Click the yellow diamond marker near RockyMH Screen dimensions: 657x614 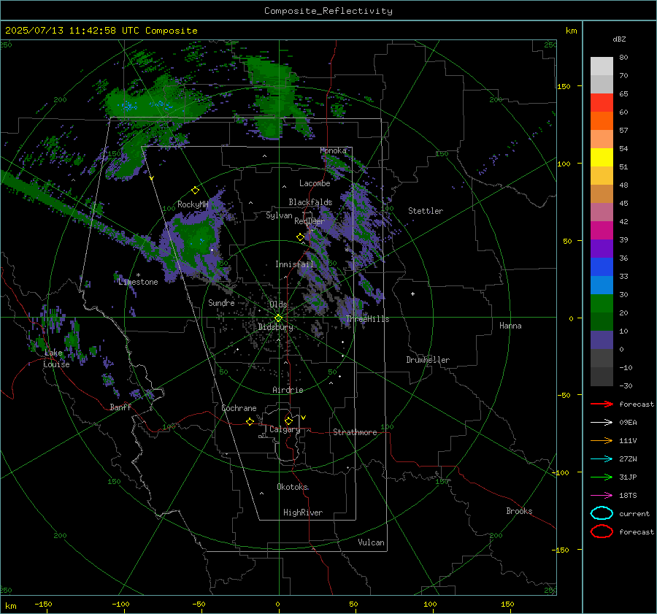(195, 191)
